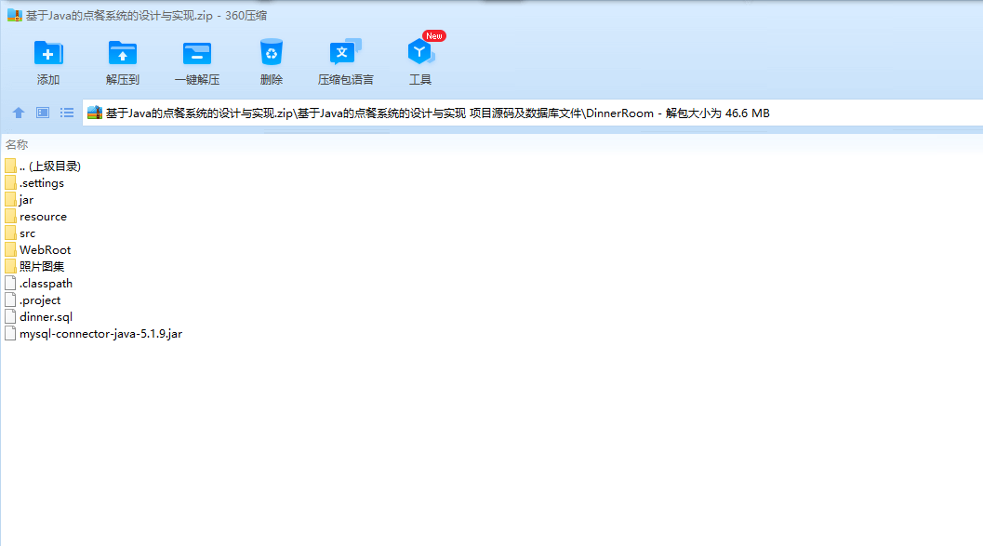Click the archive icon in the path bar
This screenshot has width=983, height=546.
click(95, 113)
